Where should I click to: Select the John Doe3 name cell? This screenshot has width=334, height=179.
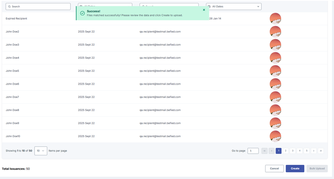[13, 45]
